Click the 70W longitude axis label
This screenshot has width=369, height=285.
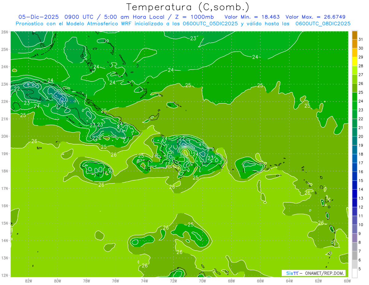click(x=202, y=280)
